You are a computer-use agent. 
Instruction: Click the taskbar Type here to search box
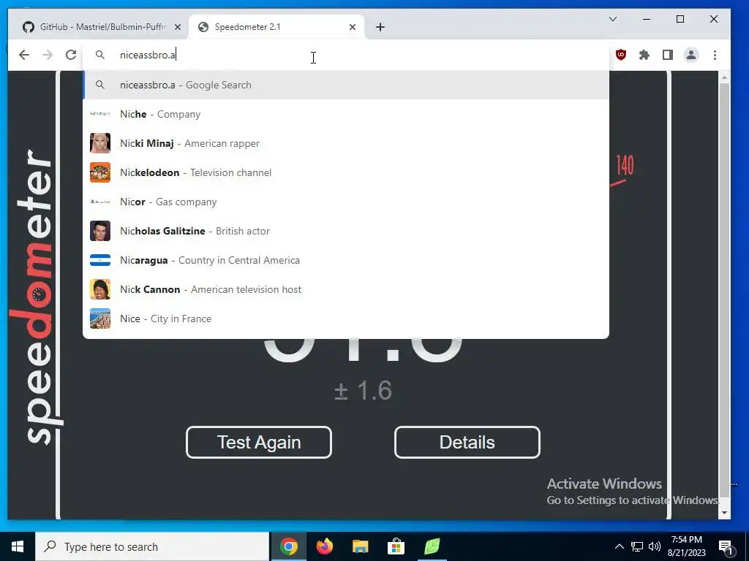pyautogui.click(x=152, y=546)
